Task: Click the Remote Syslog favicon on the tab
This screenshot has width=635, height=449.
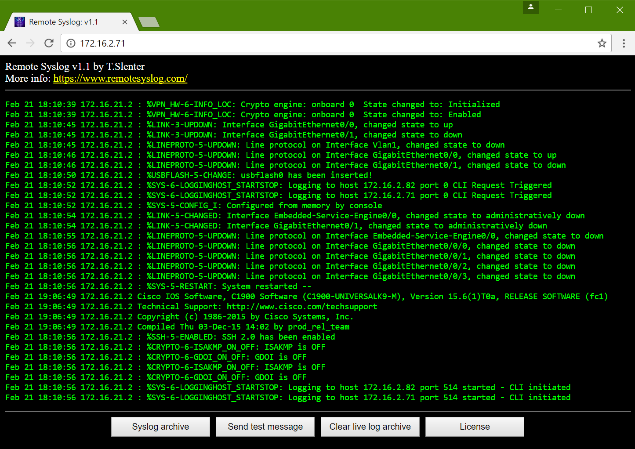Action: click(x=19, y=21)
